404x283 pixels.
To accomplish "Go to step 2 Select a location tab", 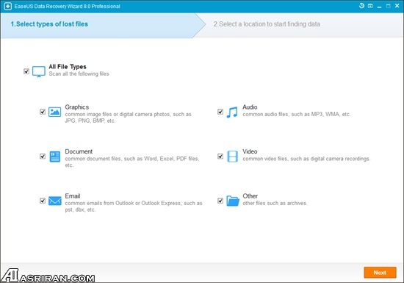I will point(267,24).
